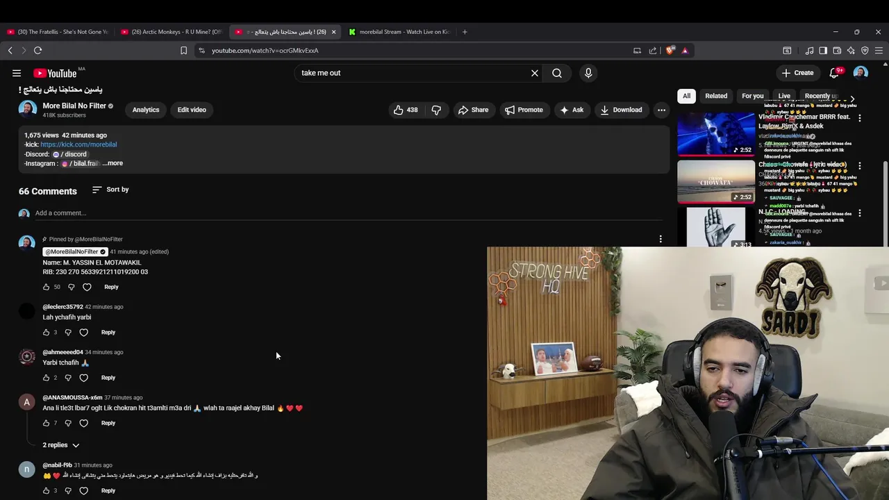
Task: Open options for Chaos Chowafa video
Action: tap(860, 166)
